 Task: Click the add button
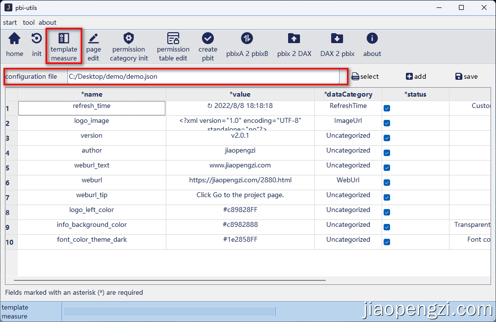[x=416, y=76]
